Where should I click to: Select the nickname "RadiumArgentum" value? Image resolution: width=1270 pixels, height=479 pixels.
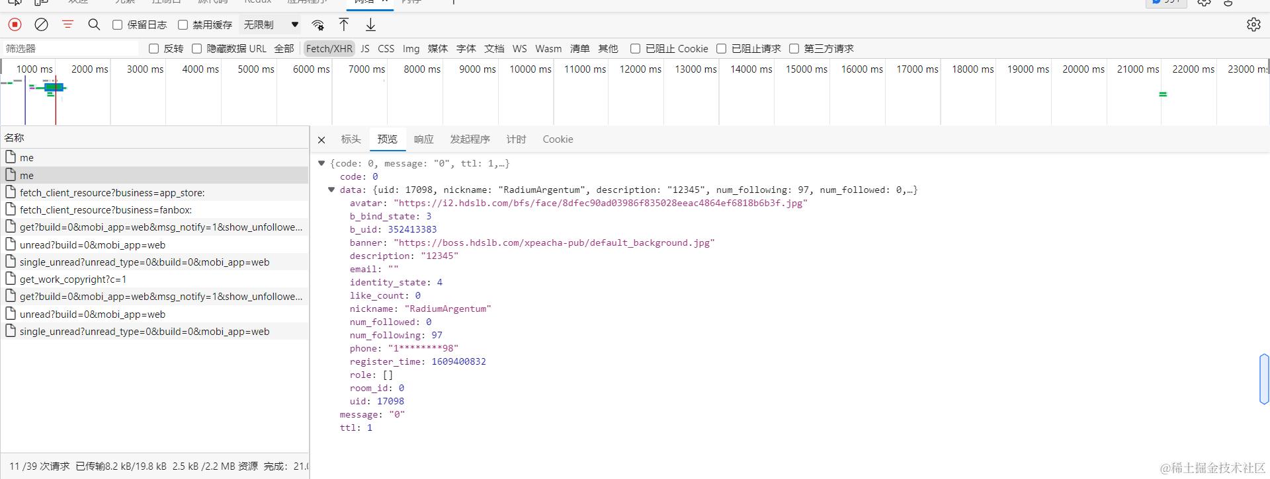pos(448,309)
